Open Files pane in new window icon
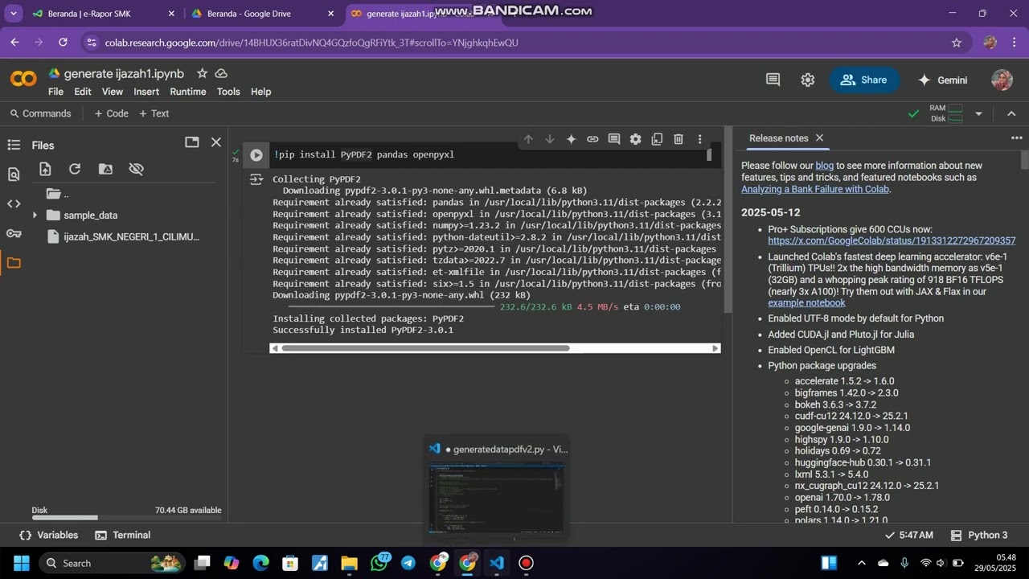1029x579 pixels. click(x=191, y=142)
